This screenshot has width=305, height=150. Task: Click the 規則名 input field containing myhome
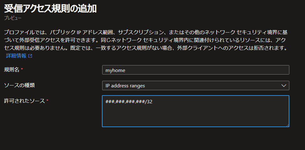tap(196, 70)
